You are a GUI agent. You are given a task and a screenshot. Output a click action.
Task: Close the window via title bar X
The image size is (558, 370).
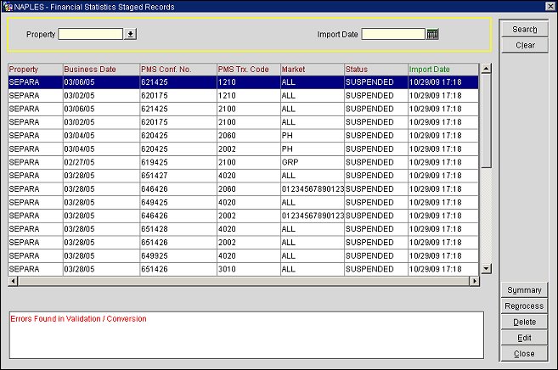point(550,6)
